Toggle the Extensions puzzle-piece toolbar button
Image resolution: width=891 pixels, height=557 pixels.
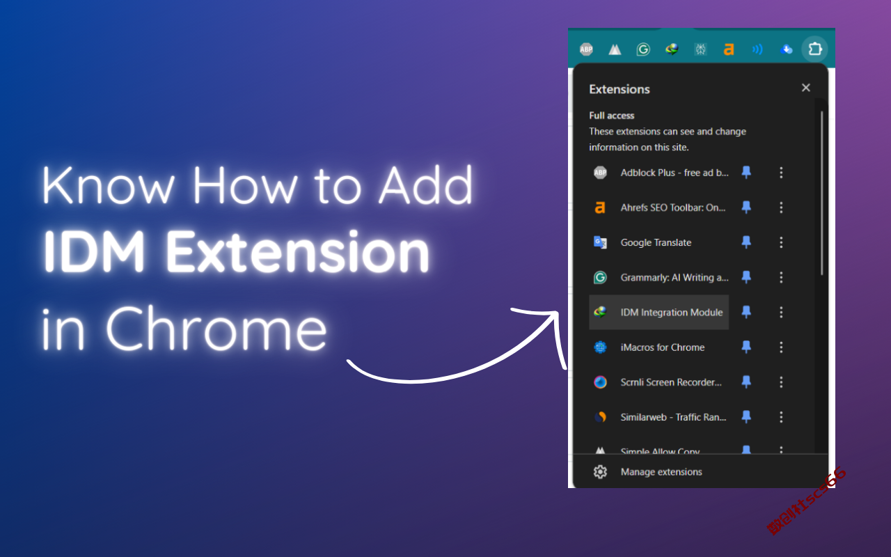[x=814, y=49]
